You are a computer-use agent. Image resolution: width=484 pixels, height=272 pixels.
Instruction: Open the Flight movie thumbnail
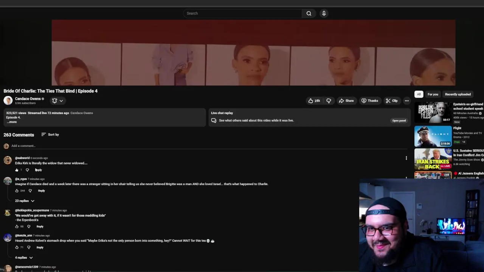433,136
